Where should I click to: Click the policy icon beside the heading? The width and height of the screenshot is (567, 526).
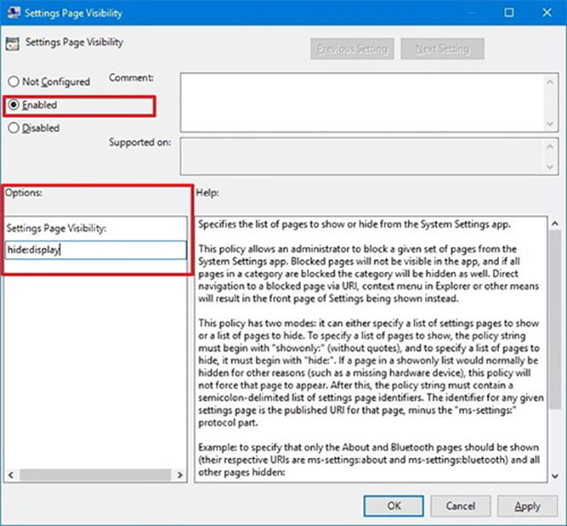(13, 43)
